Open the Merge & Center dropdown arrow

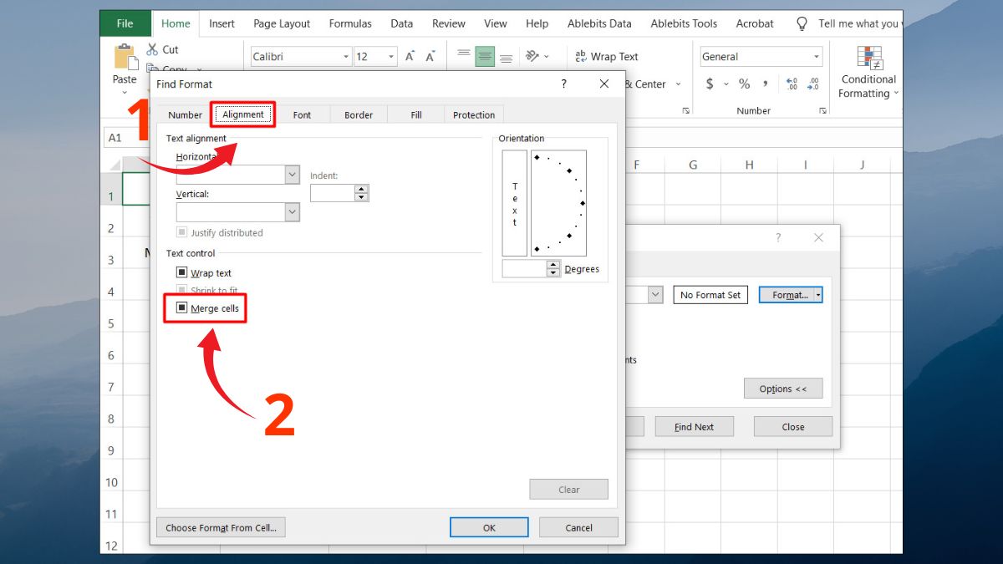678,84
